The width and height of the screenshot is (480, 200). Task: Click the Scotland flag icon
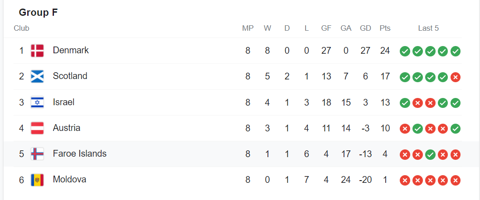click(x=37, y=77)
